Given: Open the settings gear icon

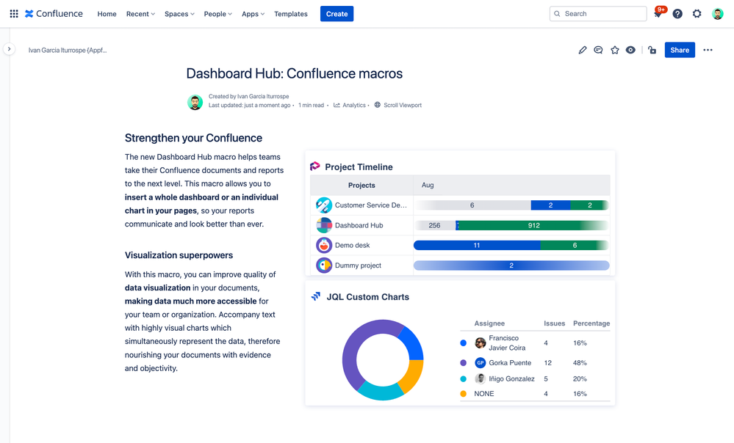Looking at the screenshot, I should tap(697, 13).
